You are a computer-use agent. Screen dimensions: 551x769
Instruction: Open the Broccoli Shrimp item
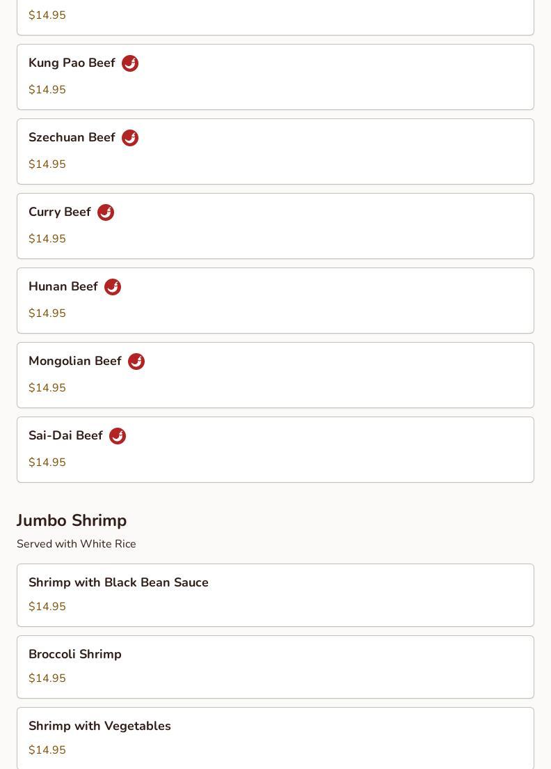[75, 654]
